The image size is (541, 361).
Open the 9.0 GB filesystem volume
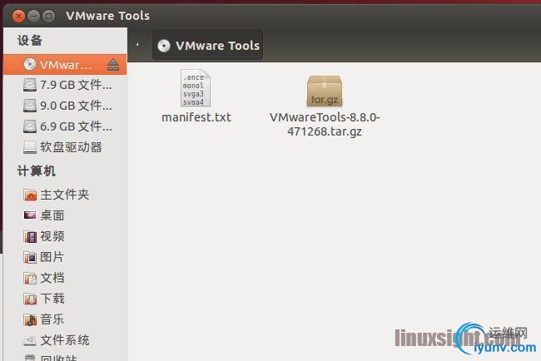(65, 106)
